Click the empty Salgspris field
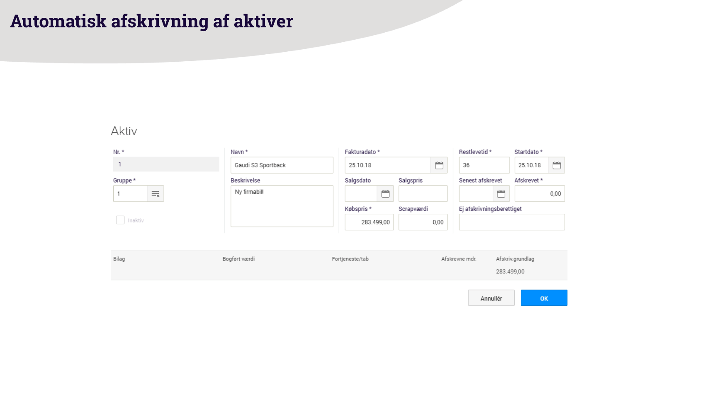This screenshot has width=705, height=396. pyautogui.click(x=423, y=194)
